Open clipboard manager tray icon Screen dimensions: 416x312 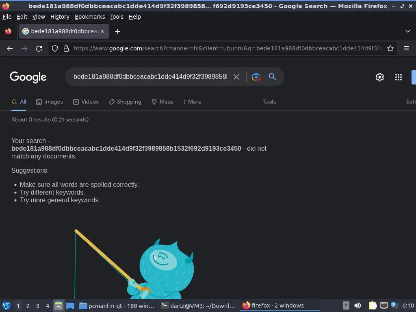[373, 305]
